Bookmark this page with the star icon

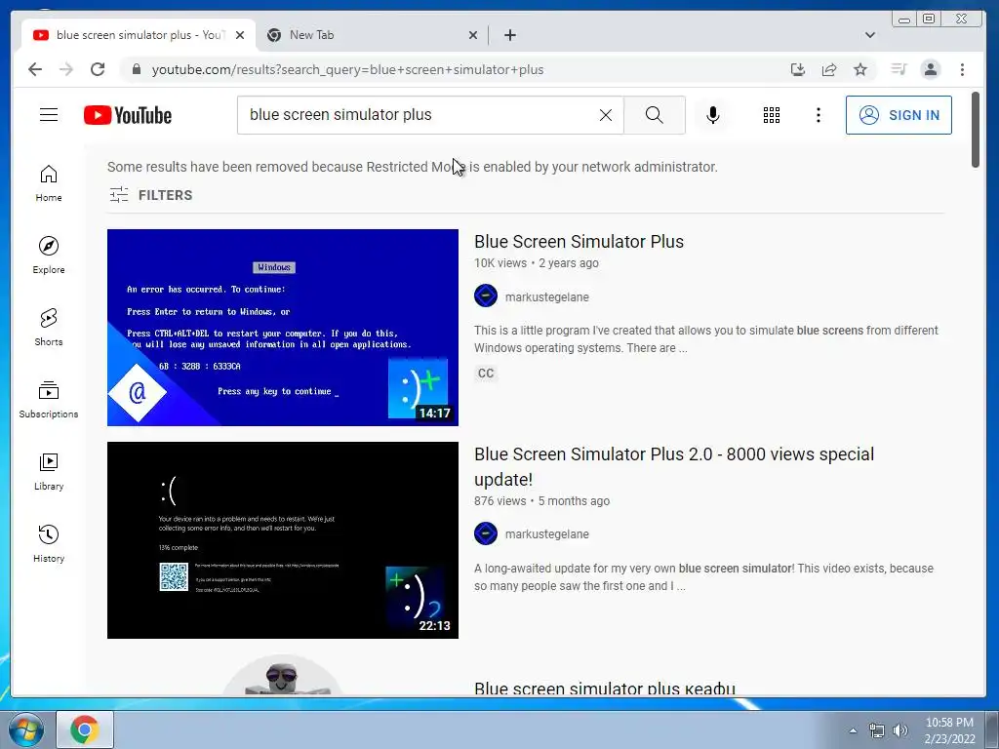pos(860,69)
